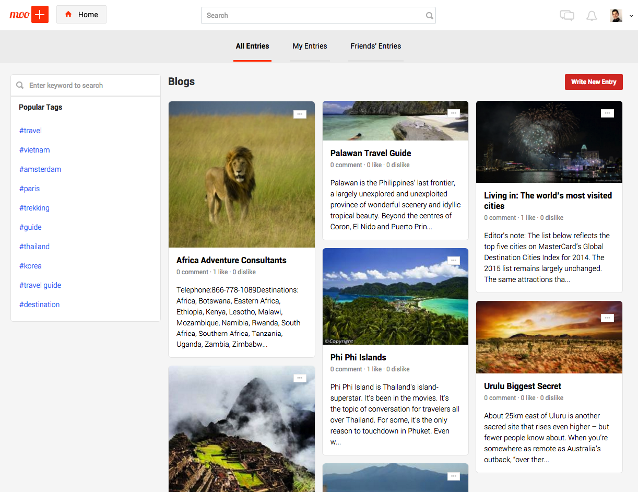Open the lion photo thumbnail
The image size is (638, 492).
[x=242, y=174]
